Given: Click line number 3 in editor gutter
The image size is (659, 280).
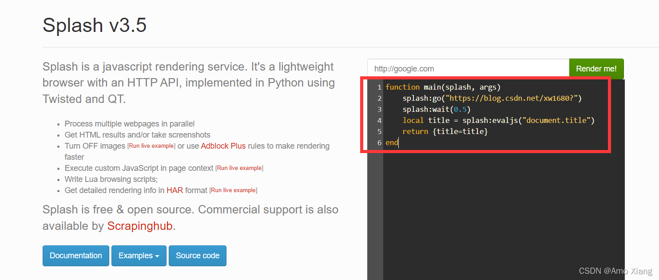Looking at the screenshot, I should point(379,109).
